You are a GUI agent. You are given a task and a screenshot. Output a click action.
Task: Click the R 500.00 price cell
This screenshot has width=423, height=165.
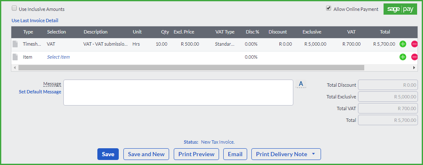[x=190, y=44]
